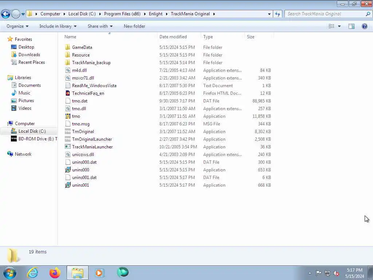Select Network in the navigation pane
373x280 pixels.
(23, 154)
